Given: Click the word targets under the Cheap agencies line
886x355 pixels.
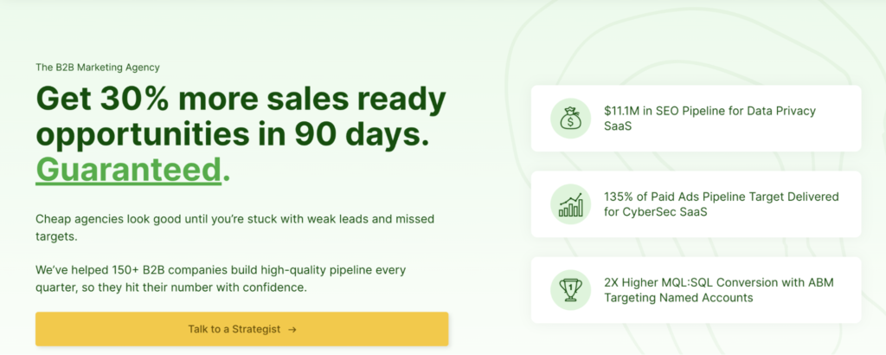Looking at the screenshot, I should click(x=56, y=237).
